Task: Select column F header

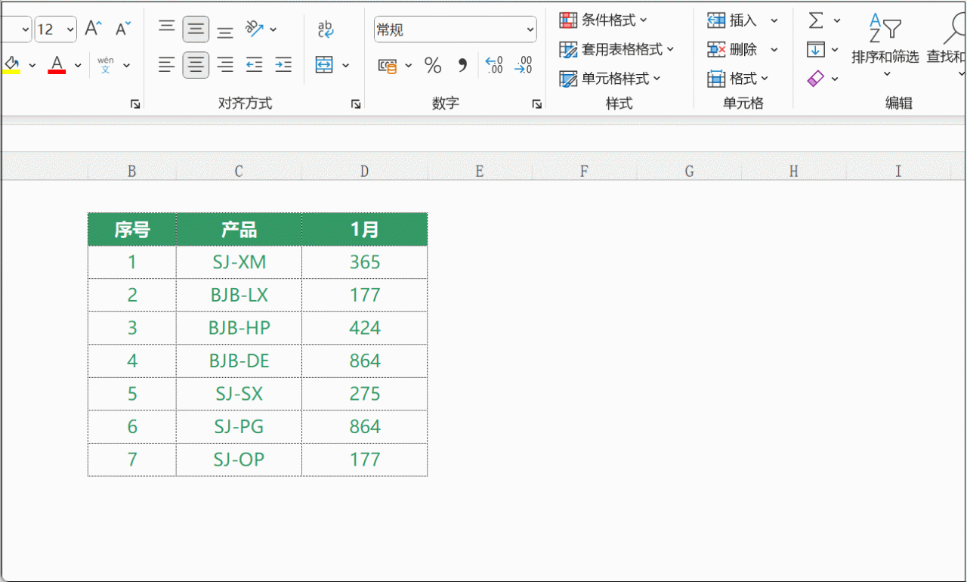Action: [584, 172]
